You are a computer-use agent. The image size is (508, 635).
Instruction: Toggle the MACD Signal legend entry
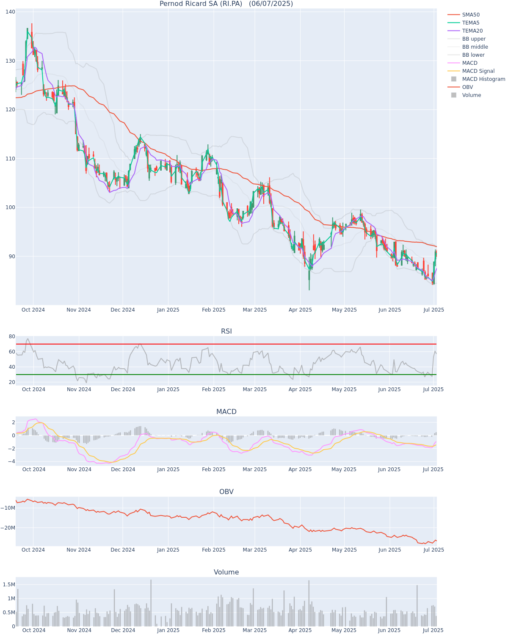pyautogui.click(x=471, y=71)
